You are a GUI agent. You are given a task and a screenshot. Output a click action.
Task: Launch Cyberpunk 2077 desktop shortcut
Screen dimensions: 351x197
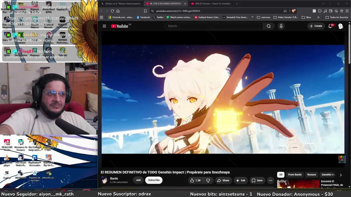[49, 145]
